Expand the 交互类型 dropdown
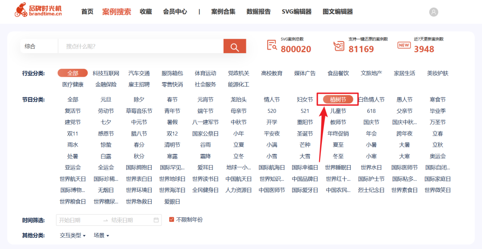Screen dimensions: 482x249 click(73, 236)
